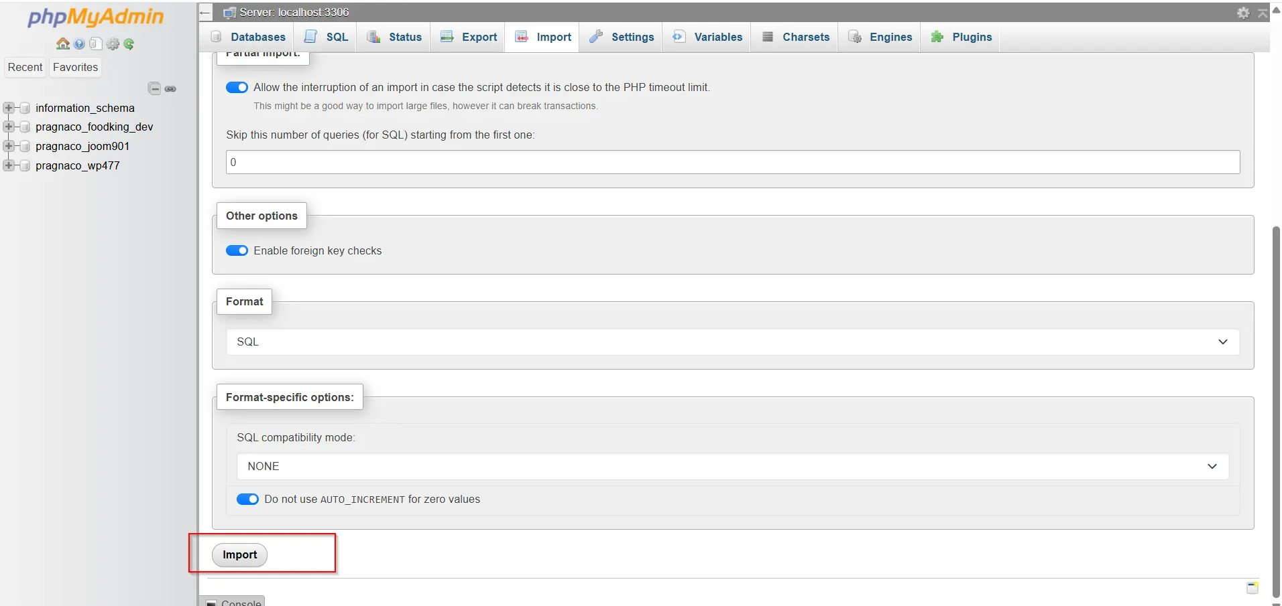1282x606 pixels.
Task: Switch to the Charsets tab
Action: (x=795, y=37)
